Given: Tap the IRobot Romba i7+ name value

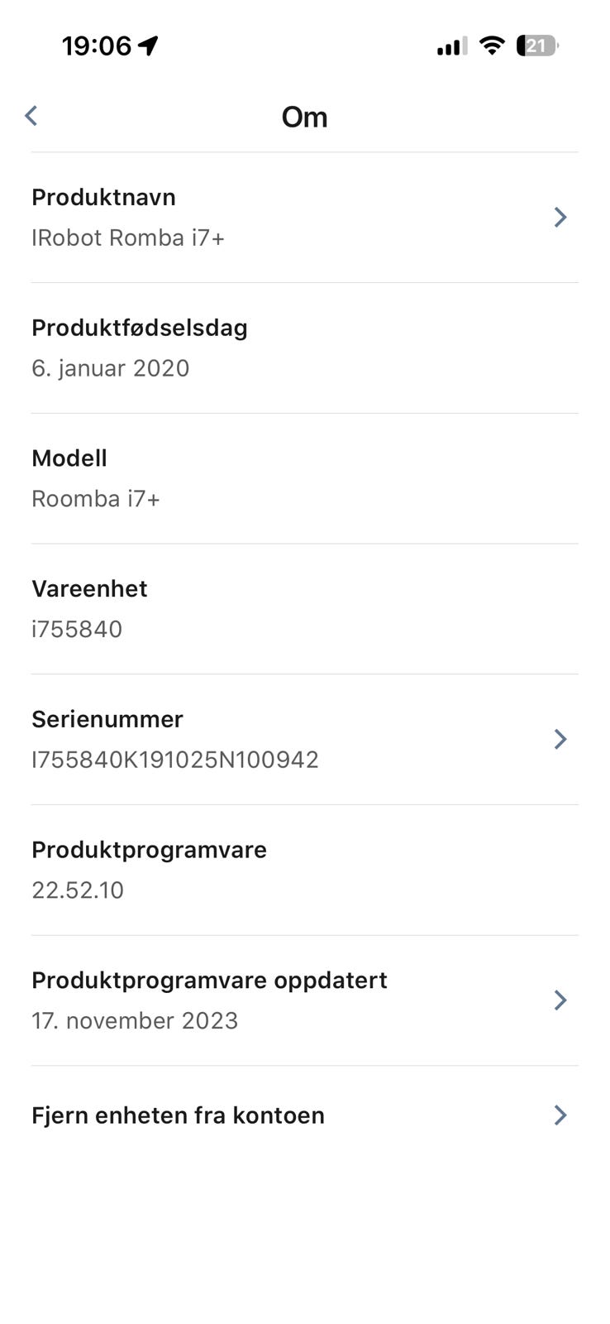Looking at the screenshot, I should click(x=128, y=237).
